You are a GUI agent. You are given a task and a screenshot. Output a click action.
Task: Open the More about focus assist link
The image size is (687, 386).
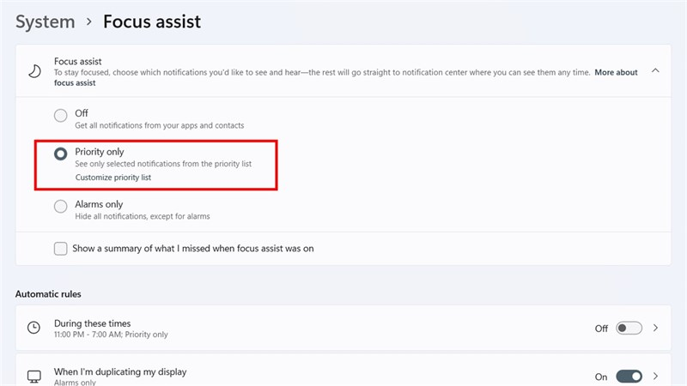coord(616,73)
